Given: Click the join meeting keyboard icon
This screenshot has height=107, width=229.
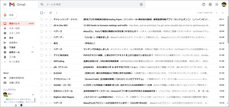Looking at the screenshot, I should tap(5, 83).
